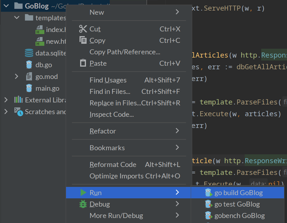
Task: Select Find Usages menu entry
Action: [x=129, y=80]
